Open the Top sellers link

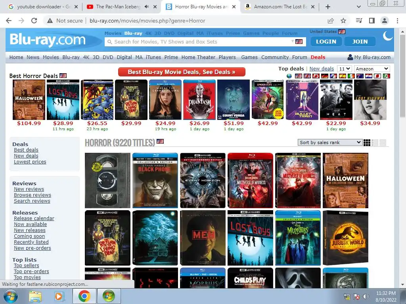point(27,265)
